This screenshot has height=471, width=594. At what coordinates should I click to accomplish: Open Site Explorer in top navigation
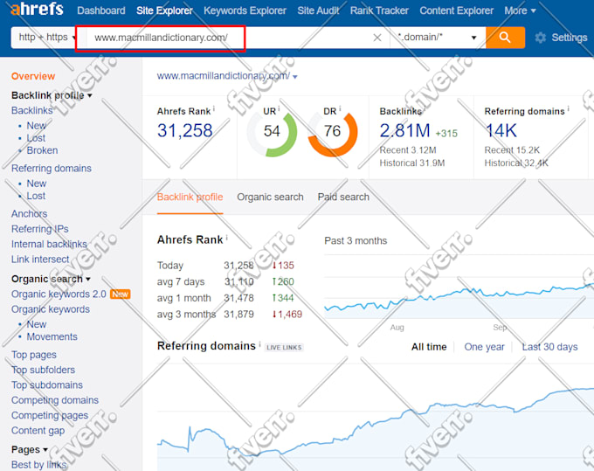pyautogui.click(x=164, y=10)
